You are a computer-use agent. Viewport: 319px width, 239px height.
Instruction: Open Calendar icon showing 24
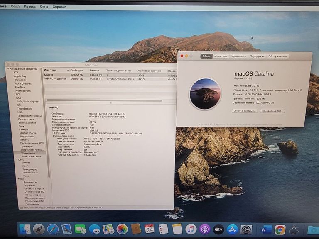(x=150, y=229)
